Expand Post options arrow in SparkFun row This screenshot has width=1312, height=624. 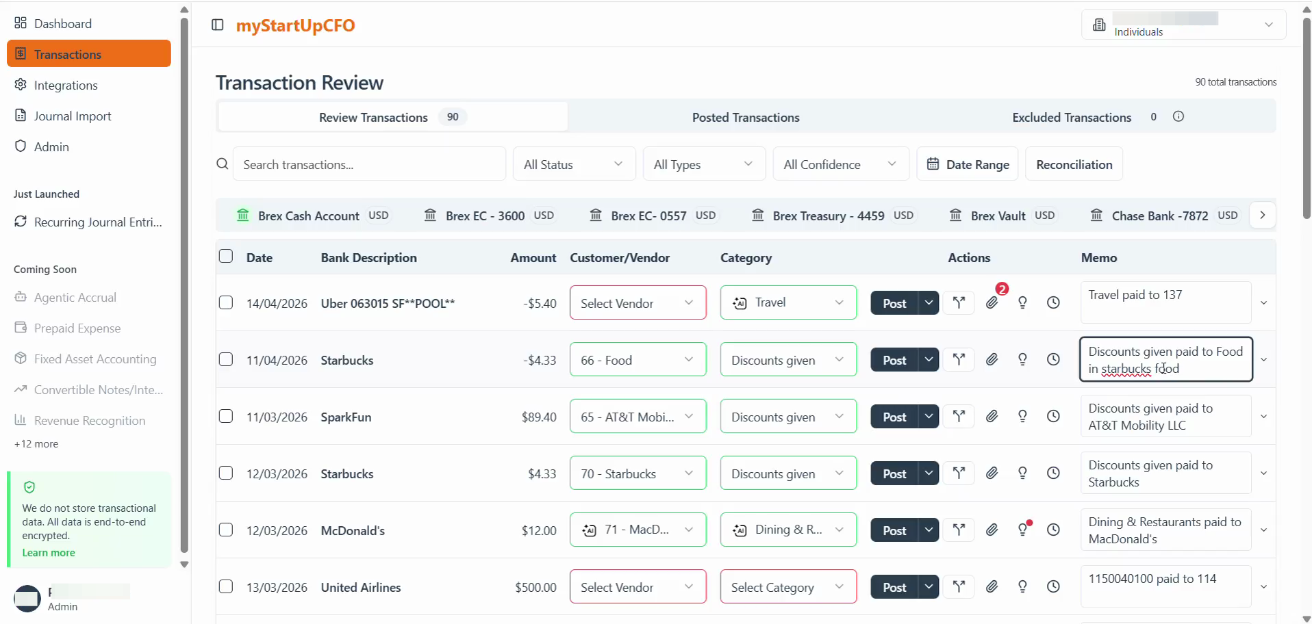click(x=929, y=416)
